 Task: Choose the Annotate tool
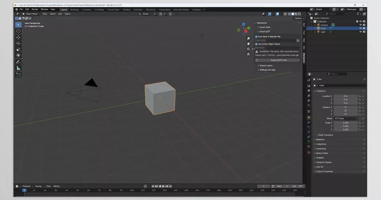[18, 62]
